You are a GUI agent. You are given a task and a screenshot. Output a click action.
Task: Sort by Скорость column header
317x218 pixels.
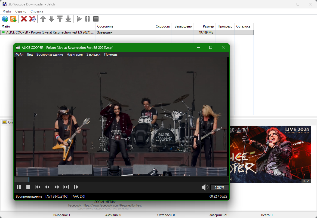coord(159,26)
